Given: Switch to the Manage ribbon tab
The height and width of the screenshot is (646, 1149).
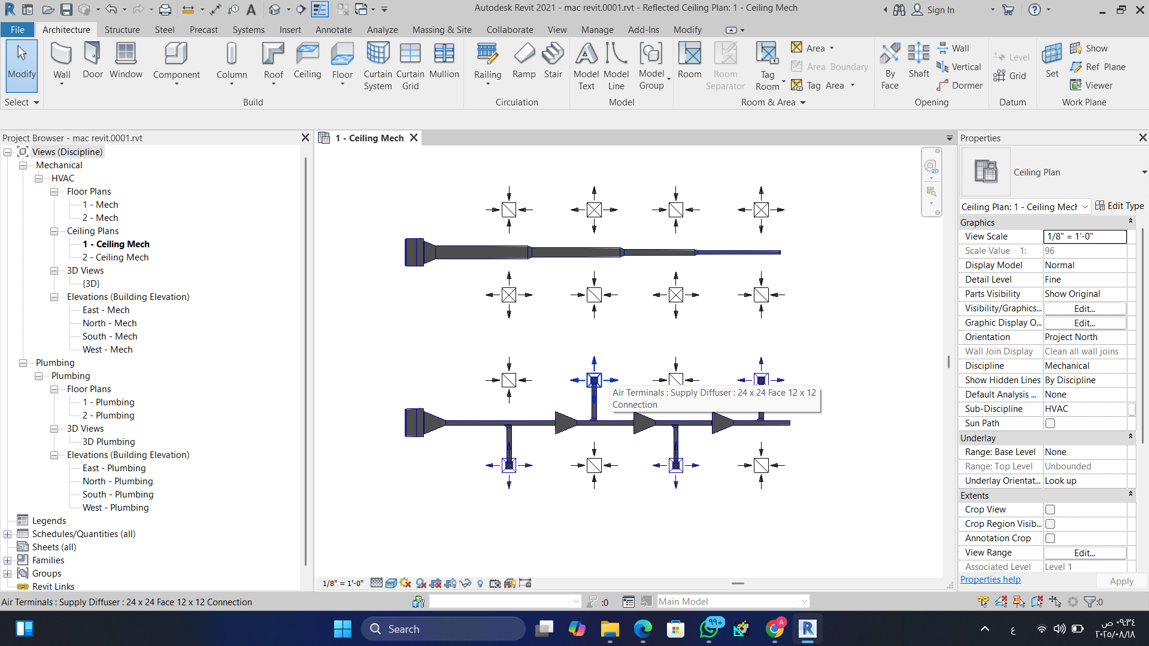Looking at the screenshot, I should [x=597, y=30].
